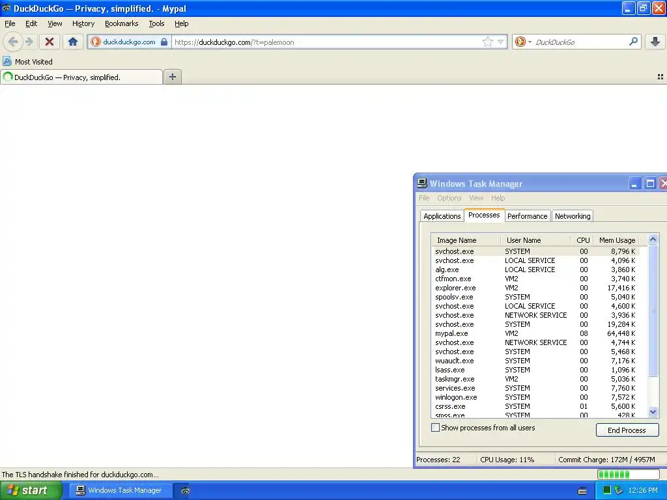
Task: Click the tab groups grid icon
Action: pos(660,77)
